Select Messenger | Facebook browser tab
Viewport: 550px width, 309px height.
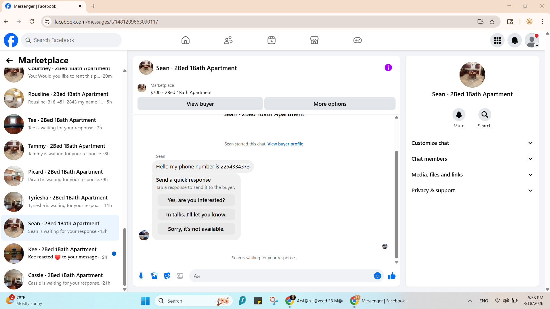pos(44,6)
